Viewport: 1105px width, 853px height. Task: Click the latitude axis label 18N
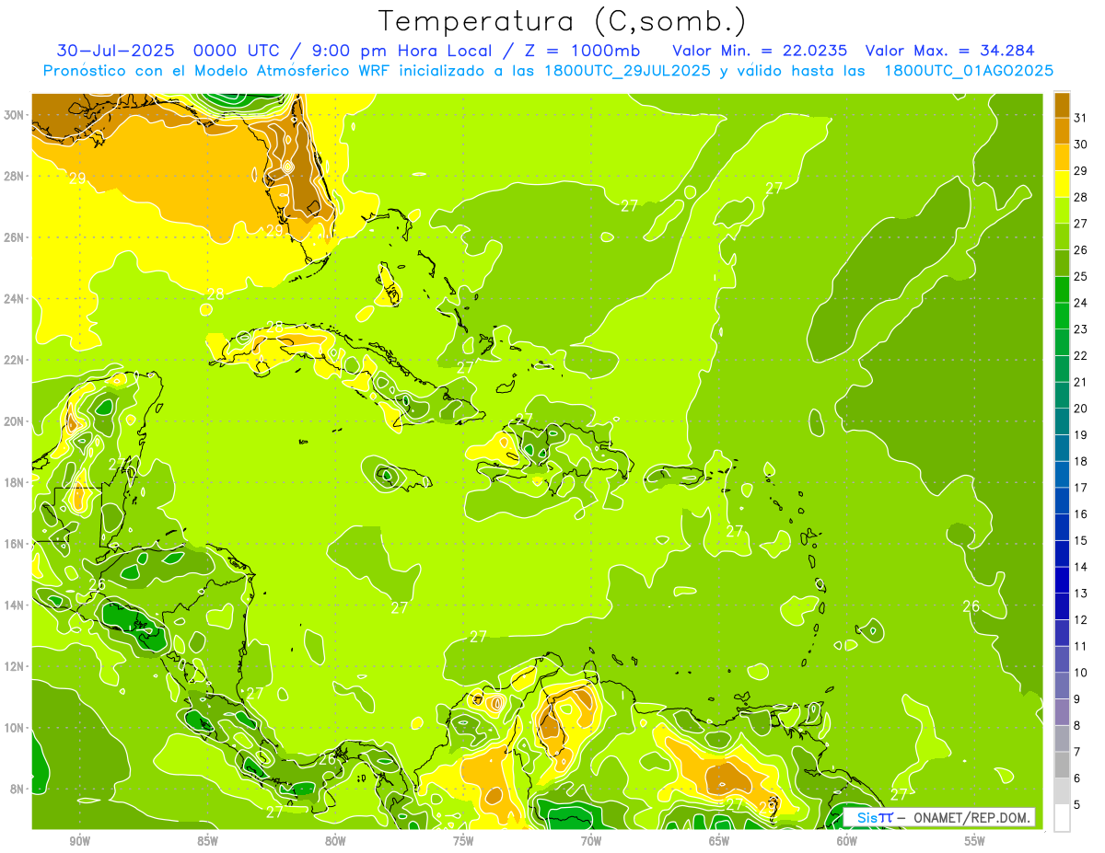14,482
